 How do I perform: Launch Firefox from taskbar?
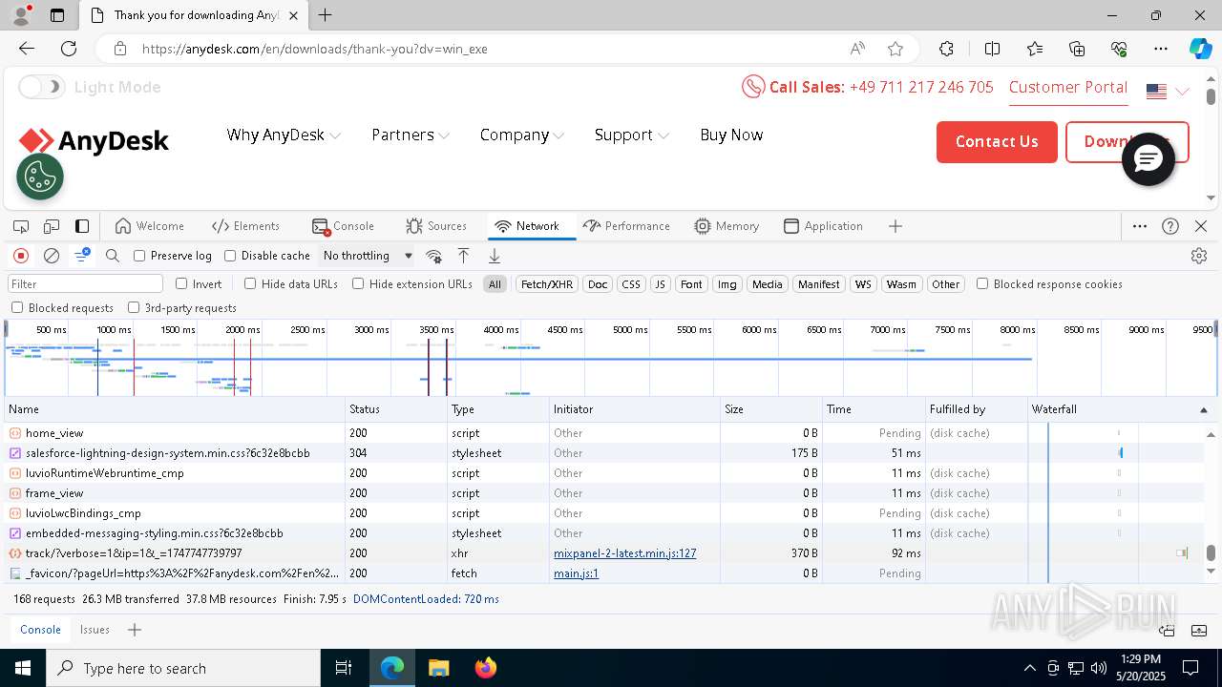pos(486,668)
